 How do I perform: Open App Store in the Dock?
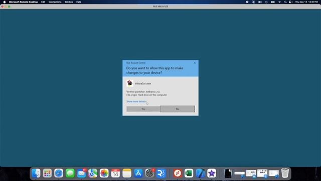point(138,173)
